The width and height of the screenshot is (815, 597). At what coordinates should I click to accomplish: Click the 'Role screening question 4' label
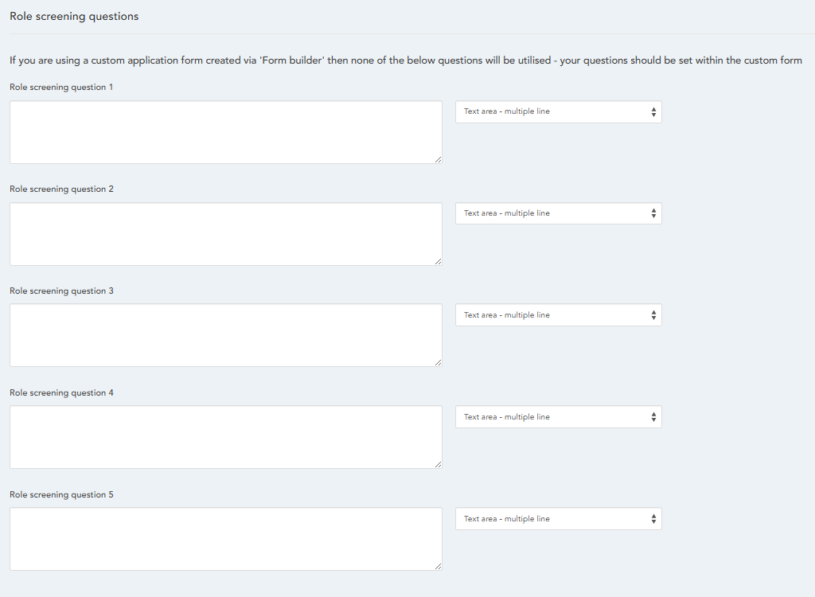61,393
